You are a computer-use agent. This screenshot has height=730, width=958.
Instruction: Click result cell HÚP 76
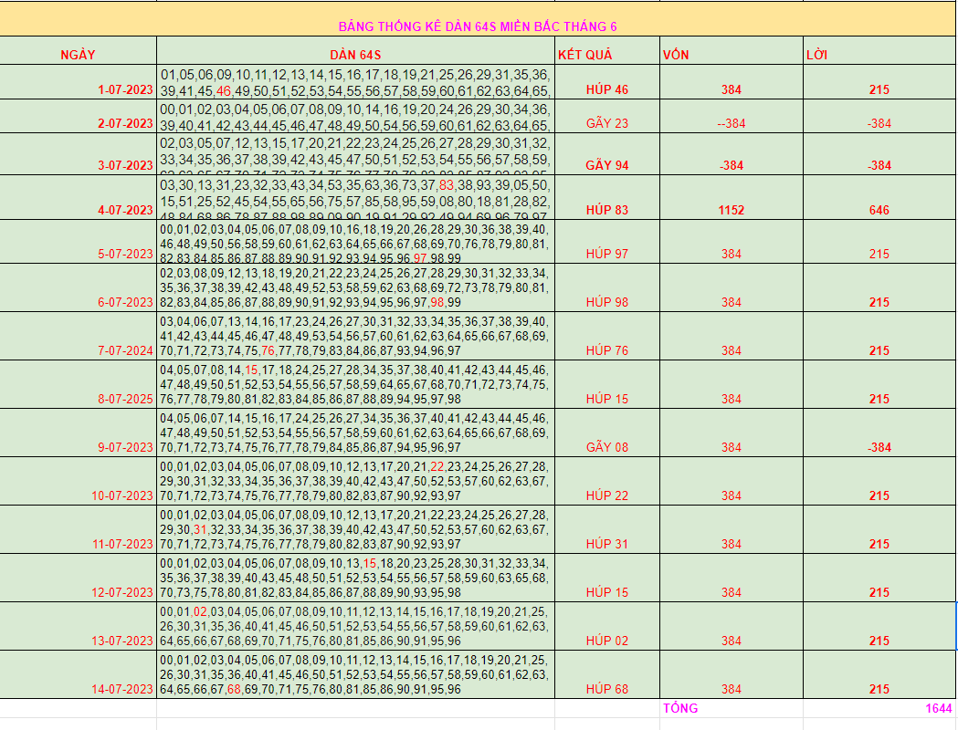click(x=607, y=337)
